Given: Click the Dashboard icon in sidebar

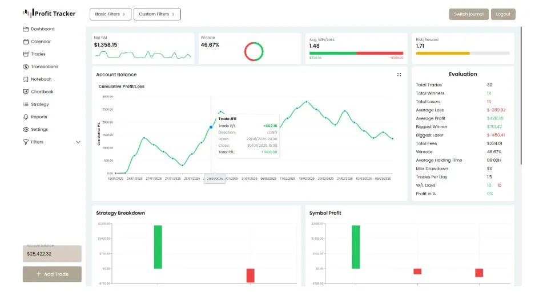Looking at the screenshot, I should tap(26, 29).
